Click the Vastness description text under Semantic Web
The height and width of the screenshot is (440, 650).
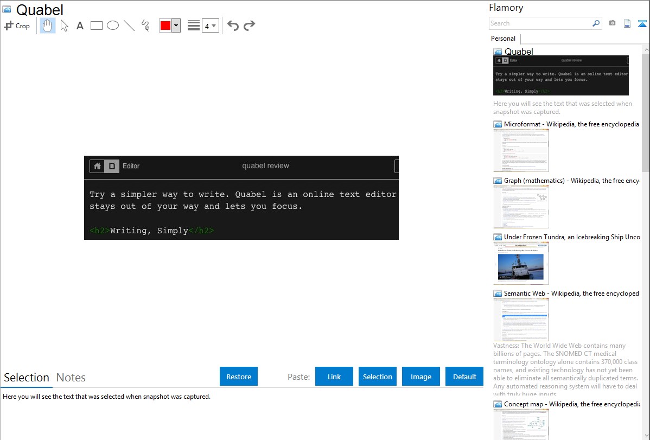pos(566,369)
